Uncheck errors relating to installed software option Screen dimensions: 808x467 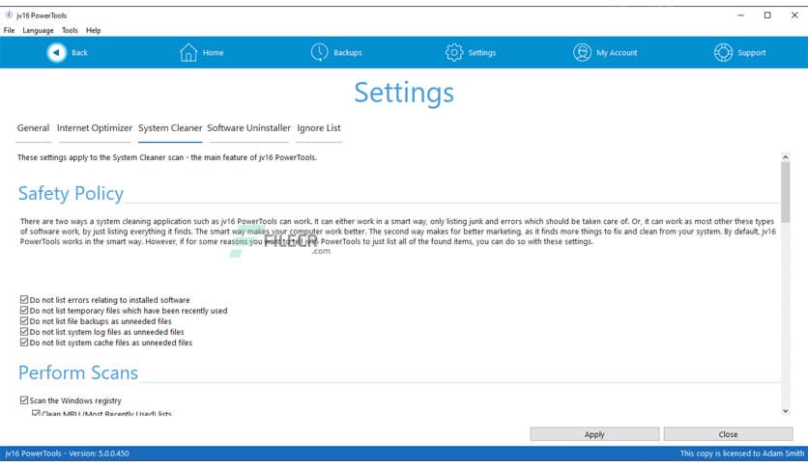click(x=24, y=299)
